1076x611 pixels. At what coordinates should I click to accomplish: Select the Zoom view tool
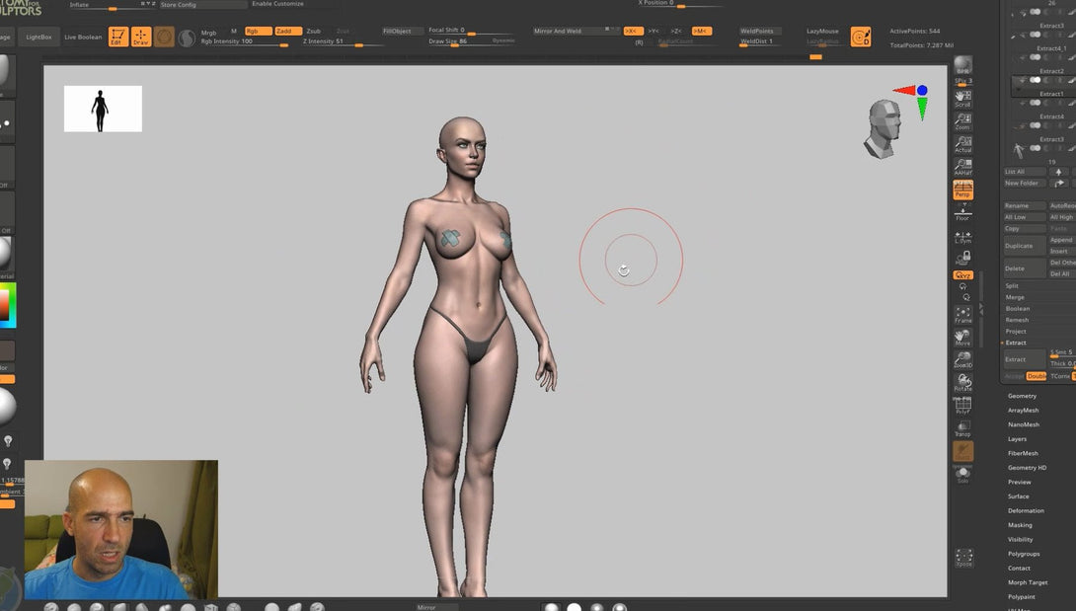tap(962, 121)
